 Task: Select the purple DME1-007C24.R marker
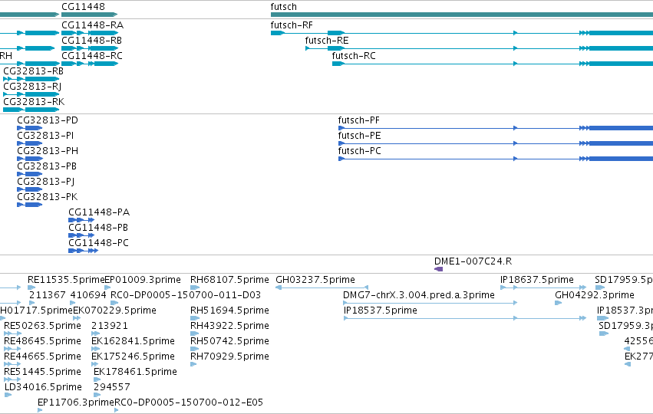pyautogui.click(x=438, y=269)
